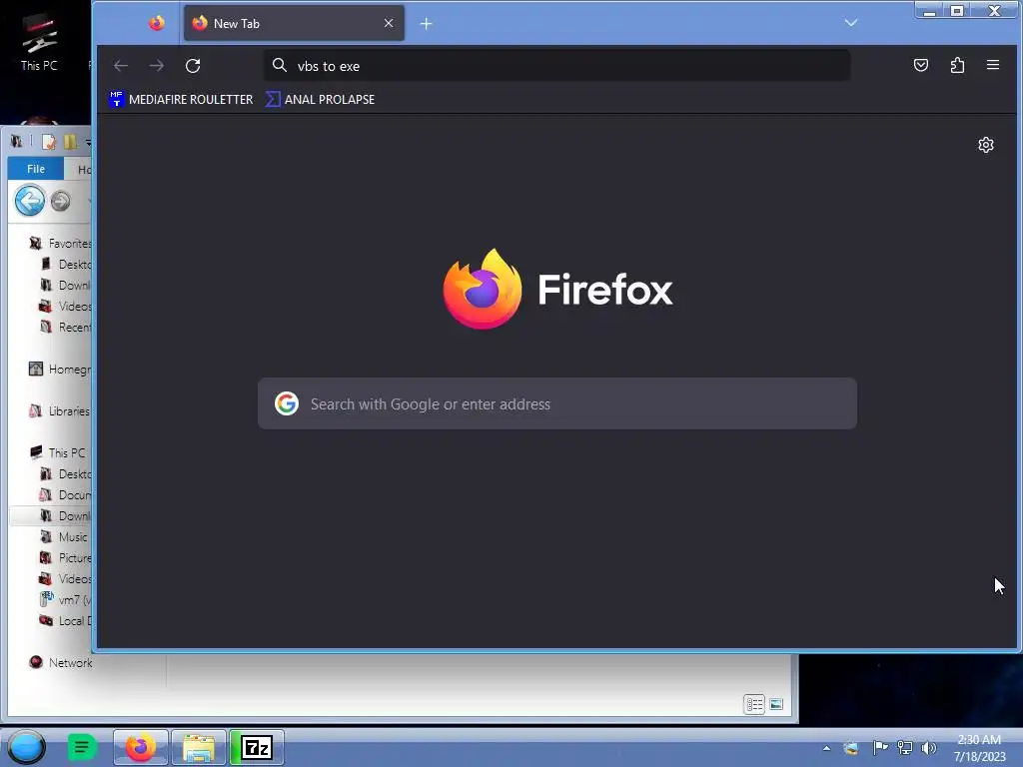
Task: Open the Action Center flag icon
Action: tap(880, 747)
